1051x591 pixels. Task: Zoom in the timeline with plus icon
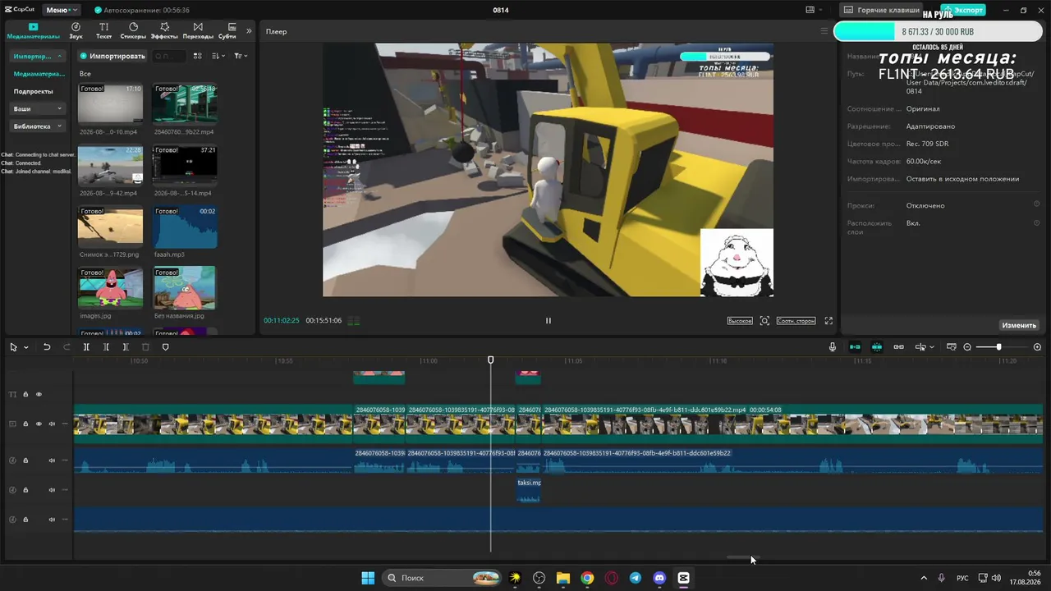coord(1037,347)
